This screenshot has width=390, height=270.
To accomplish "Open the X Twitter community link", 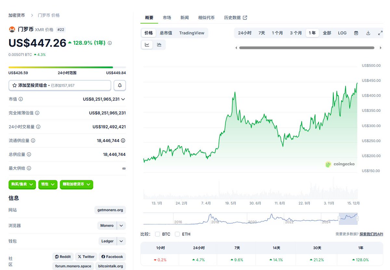I will (86, 257).
